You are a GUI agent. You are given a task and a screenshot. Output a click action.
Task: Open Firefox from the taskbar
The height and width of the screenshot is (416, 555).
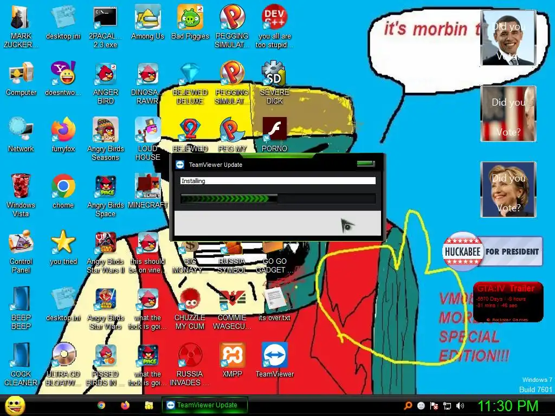click(125, 405)
